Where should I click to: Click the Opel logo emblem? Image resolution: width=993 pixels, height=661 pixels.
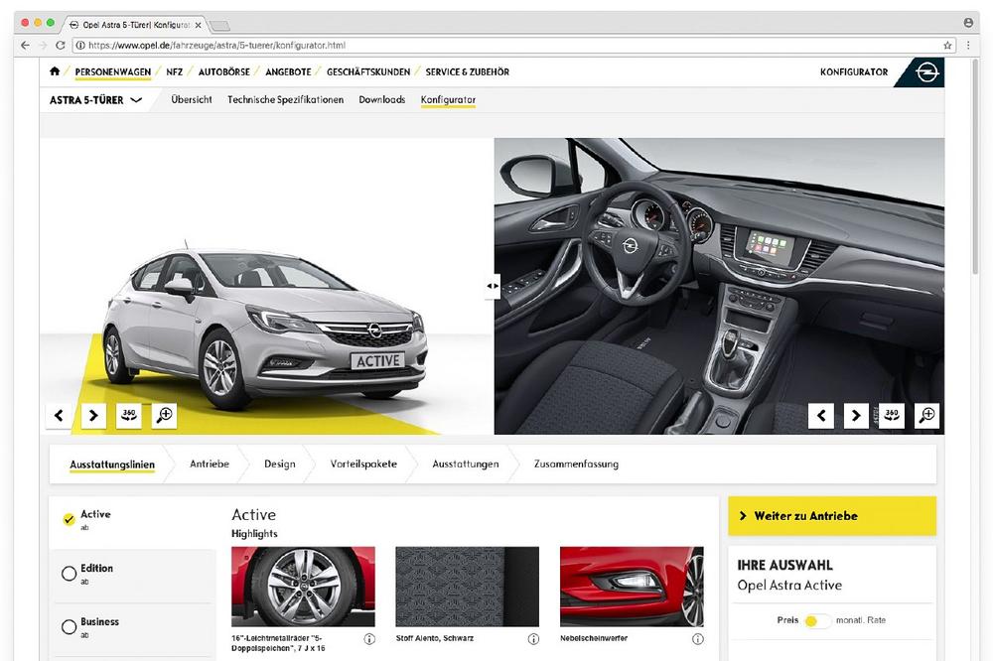pos(926,72)
